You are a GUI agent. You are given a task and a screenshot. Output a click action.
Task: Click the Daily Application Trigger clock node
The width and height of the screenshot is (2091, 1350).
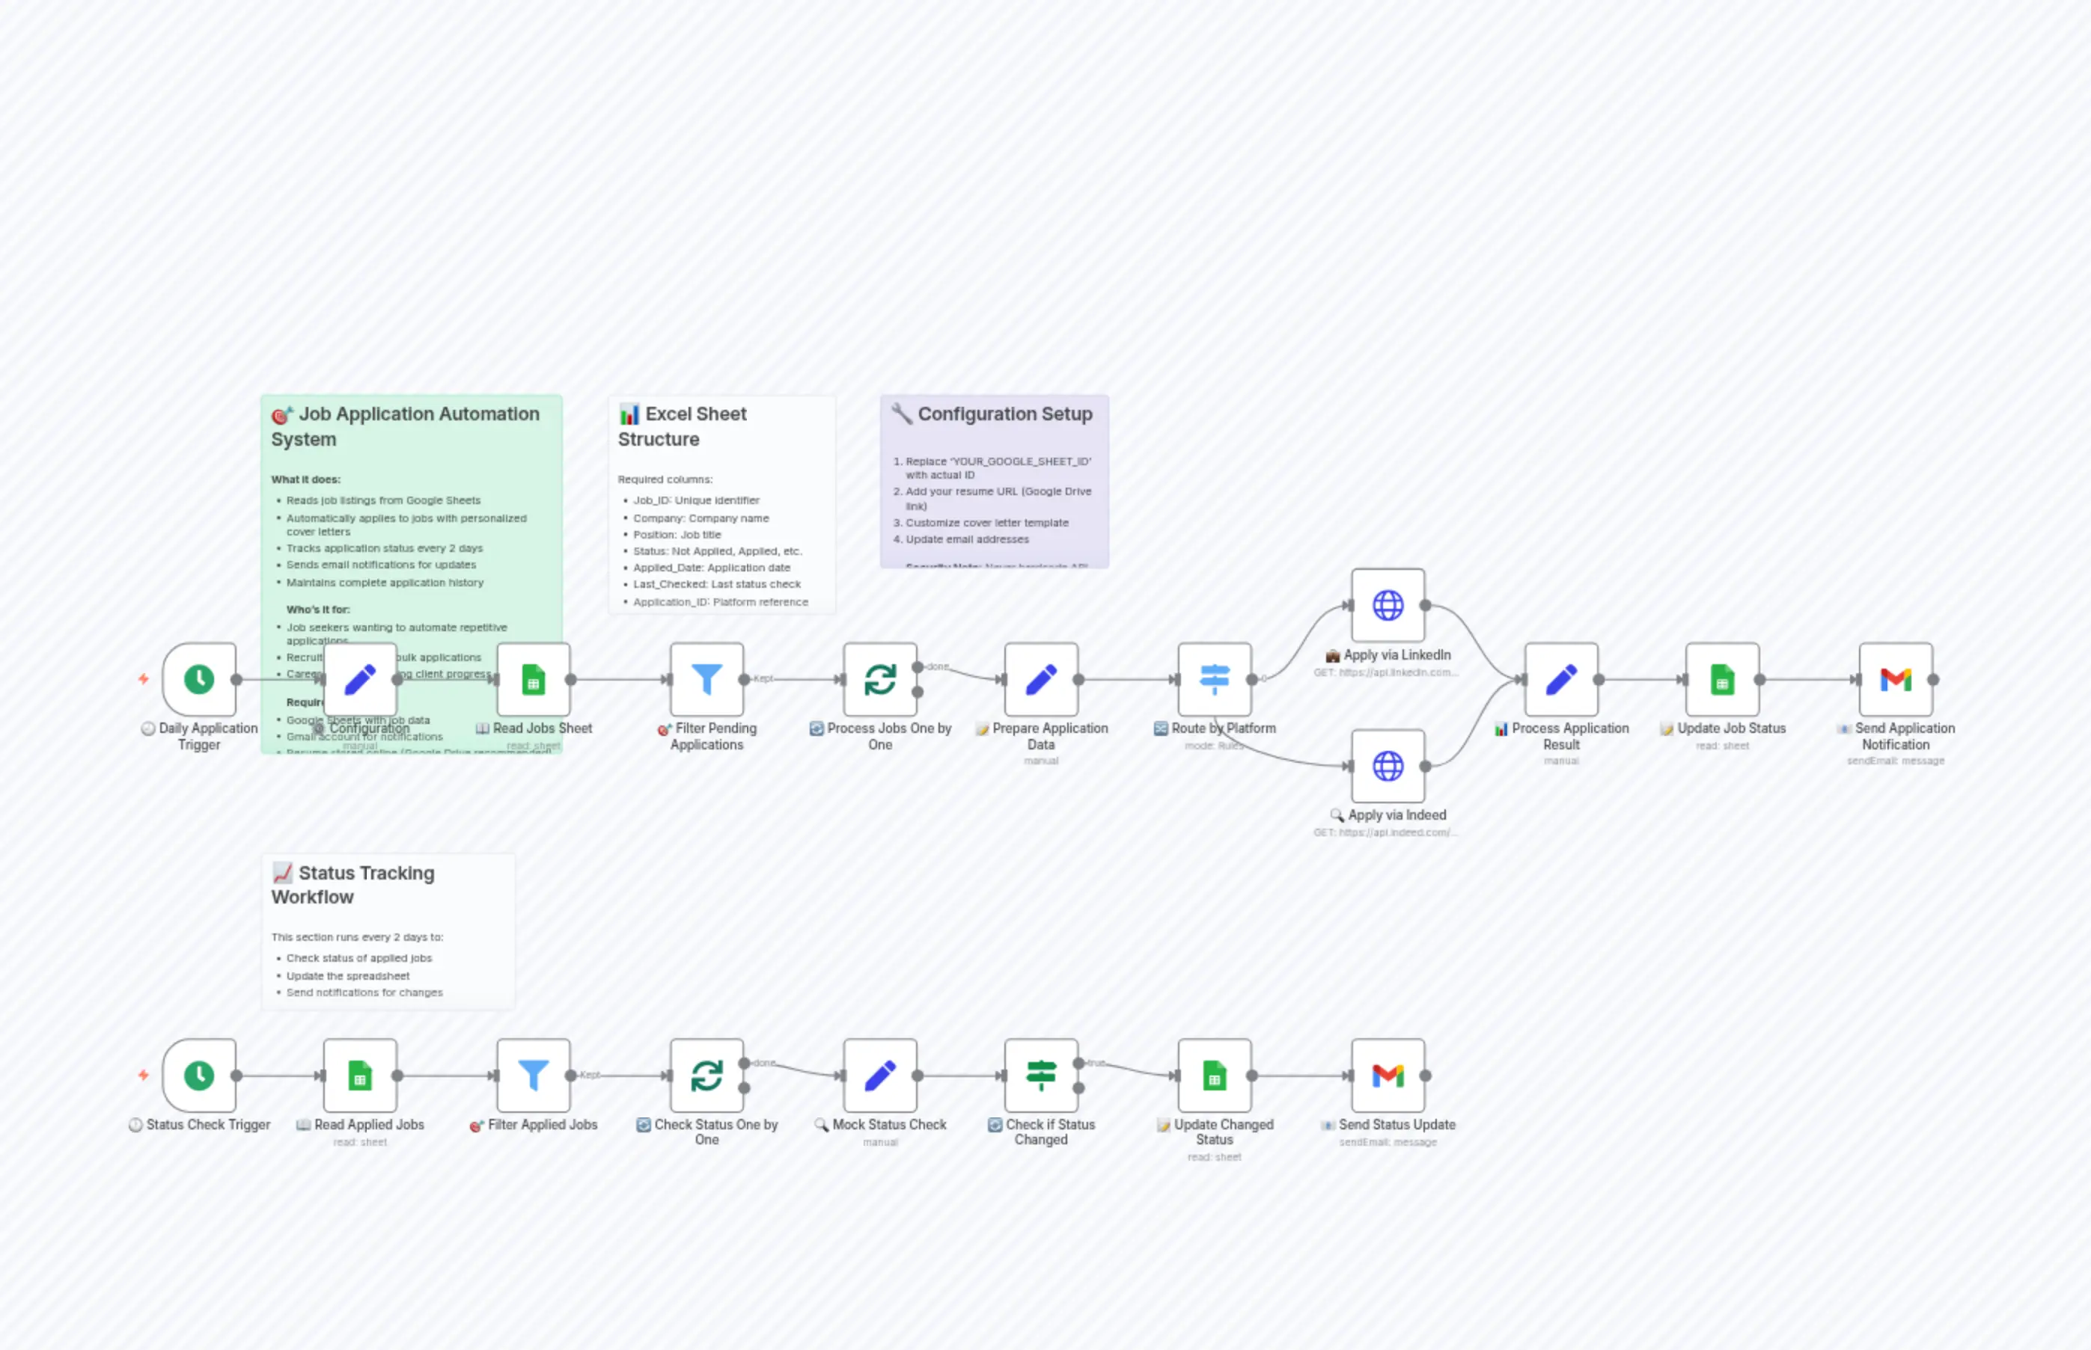tap(199, 679)
